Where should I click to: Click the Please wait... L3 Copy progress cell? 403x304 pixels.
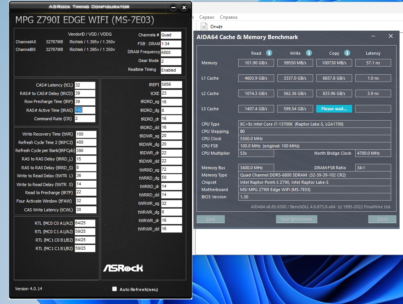point(334,109)
